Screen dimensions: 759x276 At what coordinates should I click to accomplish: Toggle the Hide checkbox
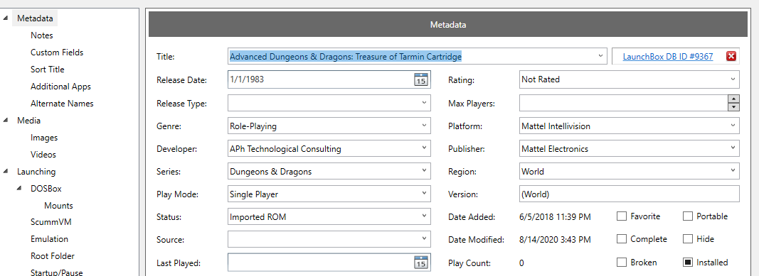(687, 239)
